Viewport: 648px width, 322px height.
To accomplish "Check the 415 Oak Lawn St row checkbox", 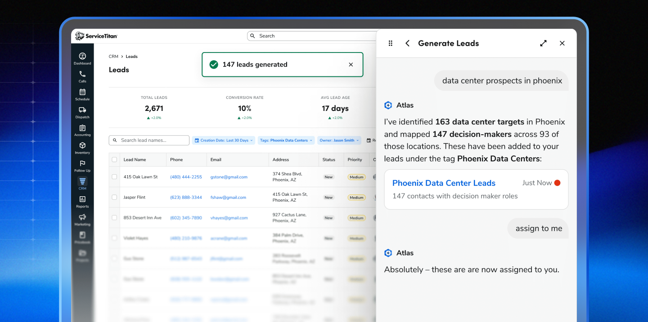I will point(114,177).
